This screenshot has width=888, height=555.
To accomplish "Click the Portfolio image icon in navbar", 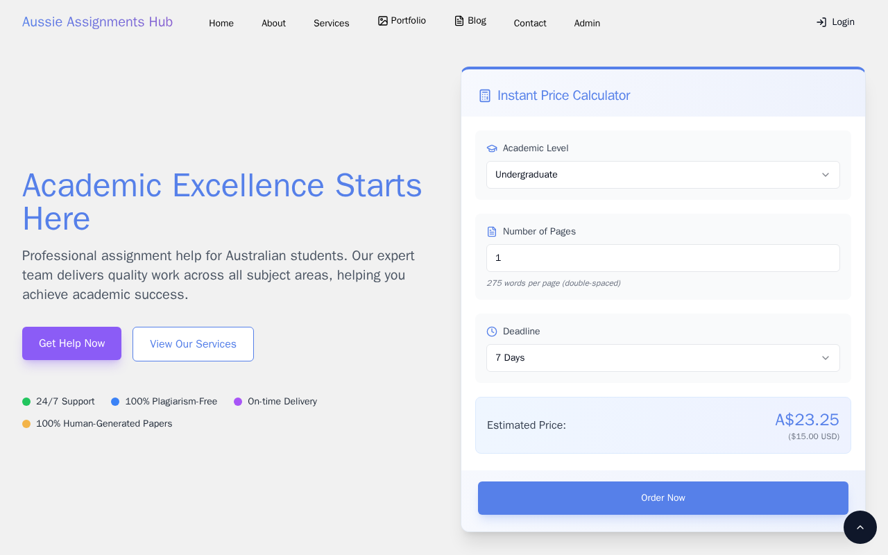I will pos(383,21).
